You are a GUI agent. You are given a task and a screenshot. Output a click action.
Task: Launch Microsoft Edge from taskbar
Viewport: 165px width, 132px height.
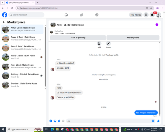coord(52,129)
